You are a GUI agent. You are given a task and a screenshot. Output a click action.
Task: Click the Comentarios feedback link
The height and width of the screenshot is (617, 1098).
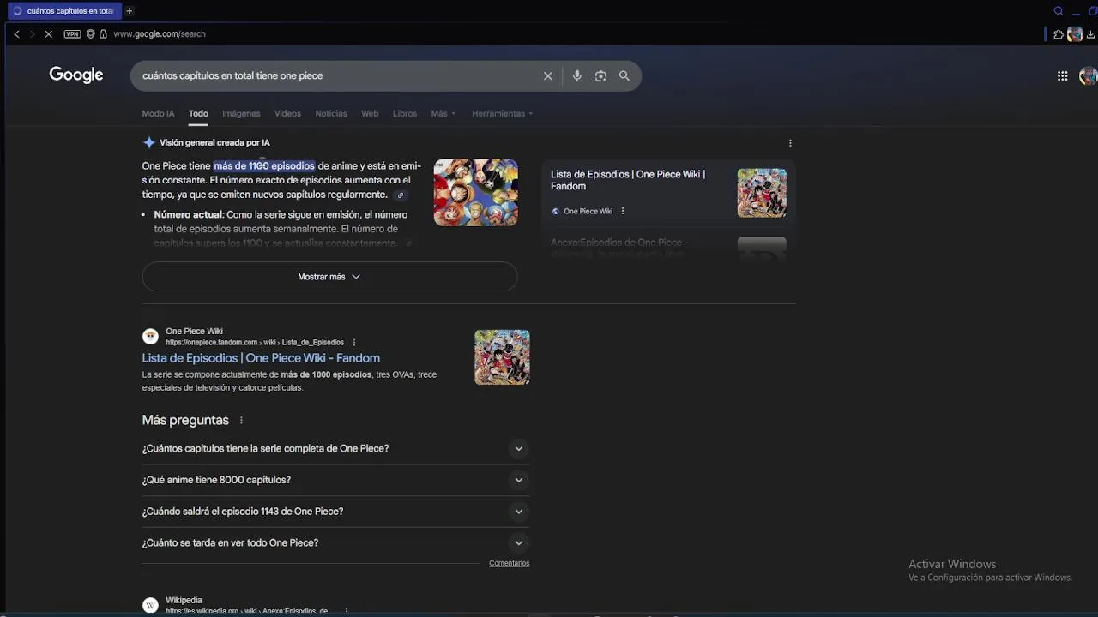[x=509, y=564]
